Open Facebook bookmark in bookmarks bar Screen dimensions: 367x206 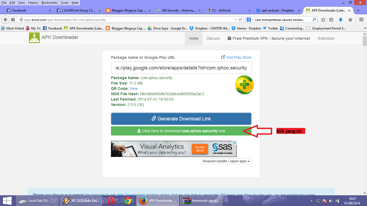pyautogui.click(x=52, y=28)
